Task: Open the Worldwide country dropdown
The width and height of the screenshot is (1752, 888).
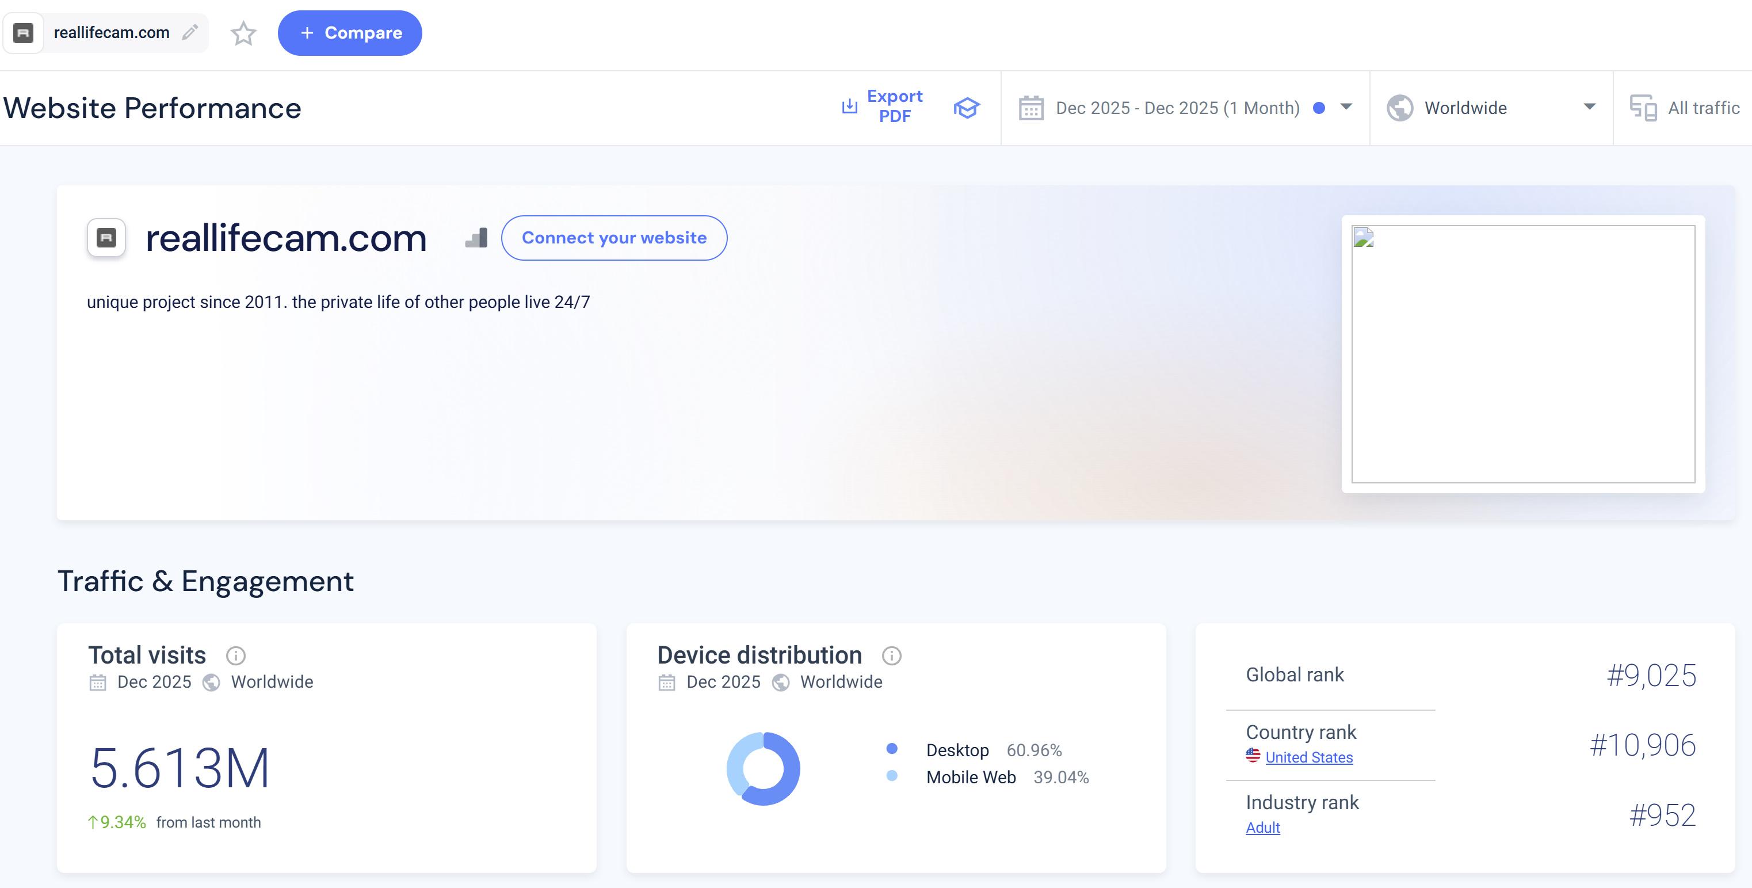Action: pyautogui.click(x=1589, y=107)
